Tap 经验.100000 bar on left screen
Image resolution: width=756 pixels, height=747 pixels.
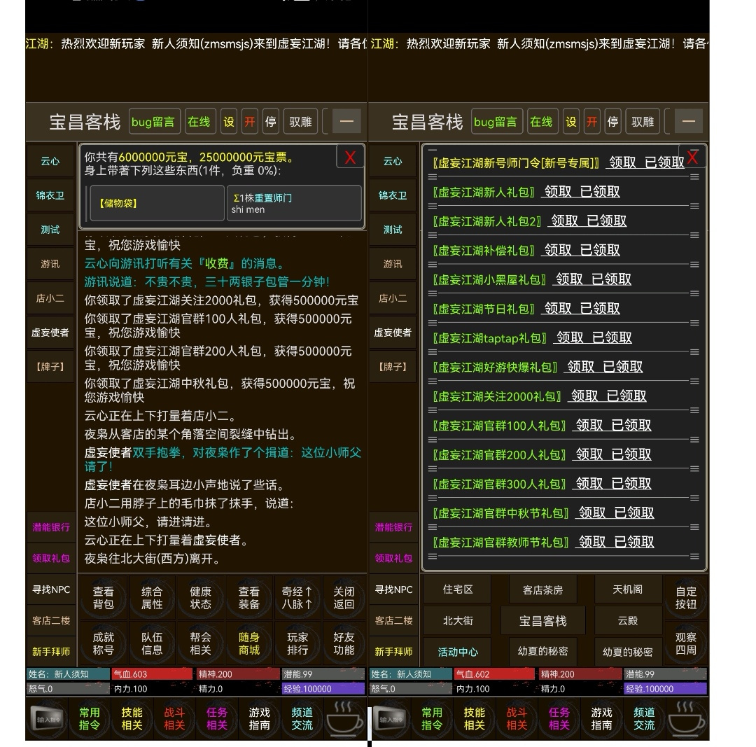(323, 688)
